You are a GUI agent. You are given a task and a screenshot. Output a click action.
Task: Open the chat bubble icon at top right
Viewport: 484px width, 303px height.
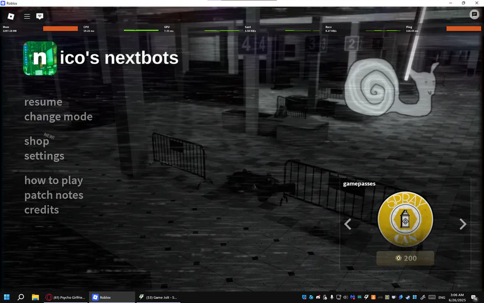point(474,14)
